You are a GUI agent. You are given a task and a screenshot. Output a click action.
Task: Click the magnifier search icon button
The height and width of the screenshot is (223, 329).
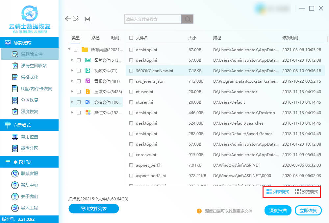188,19
